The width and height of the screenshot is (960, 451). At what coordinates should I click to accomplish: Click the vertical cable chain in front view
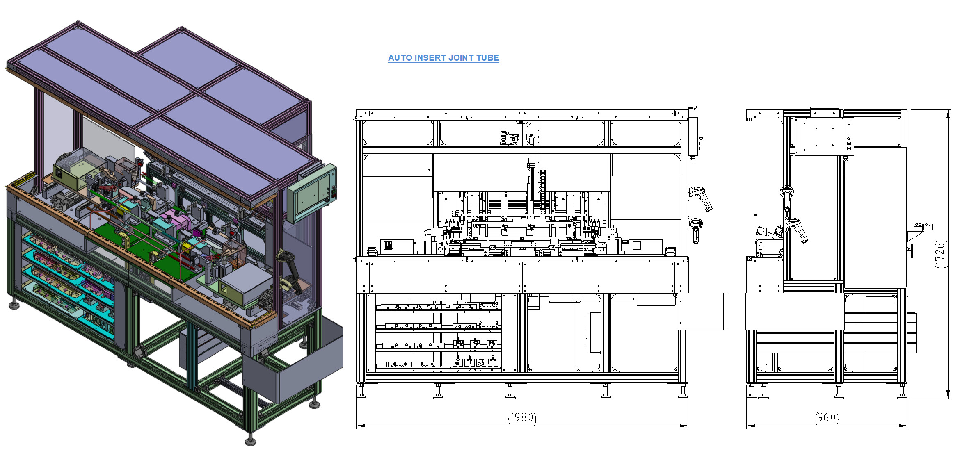(x=543, y=191)
